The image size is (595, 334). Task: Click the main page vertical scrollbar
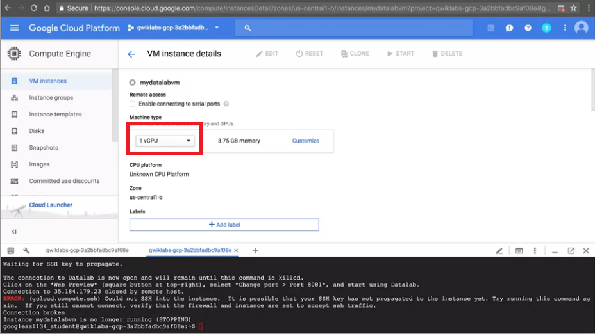pos(592,90)
